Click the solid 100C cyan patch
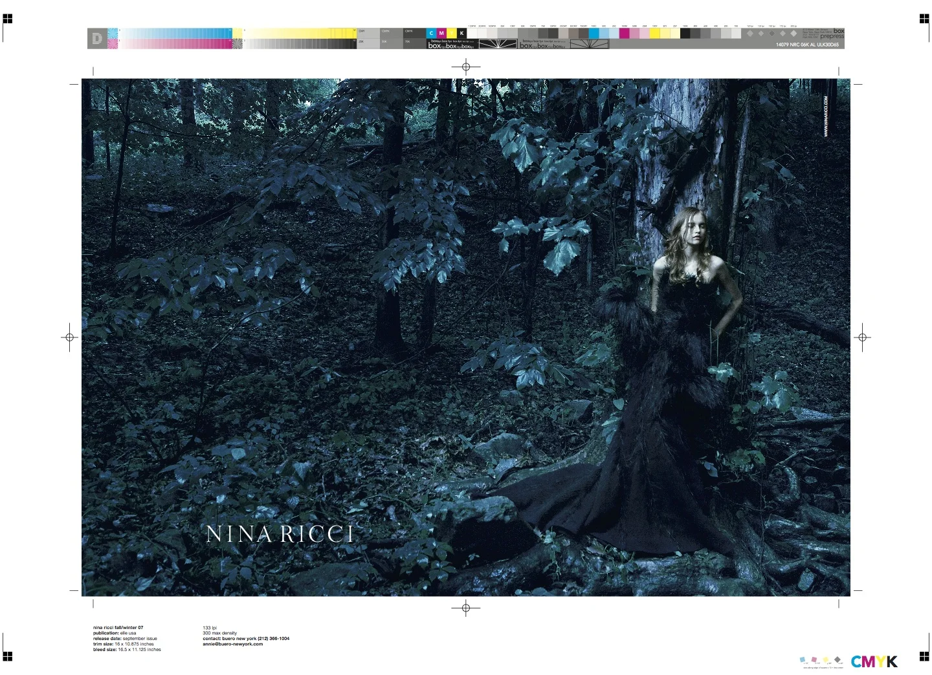932x675 pixels. pyautogui.click(x=594, y=34)
